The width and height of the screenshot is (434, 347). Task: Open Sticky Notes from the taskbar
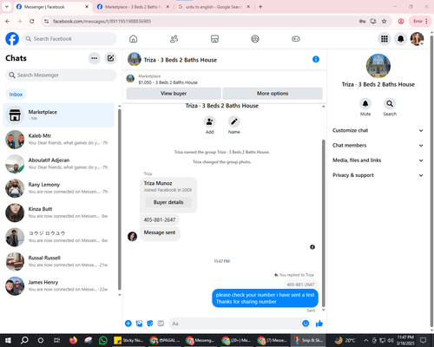(x=128, y=340)
